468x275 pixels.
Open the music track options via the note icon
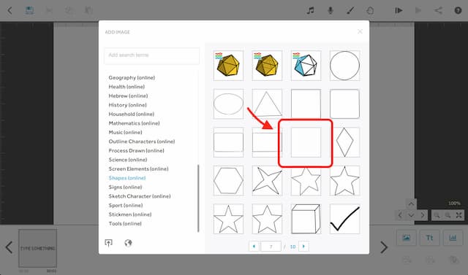pos(310,11)
